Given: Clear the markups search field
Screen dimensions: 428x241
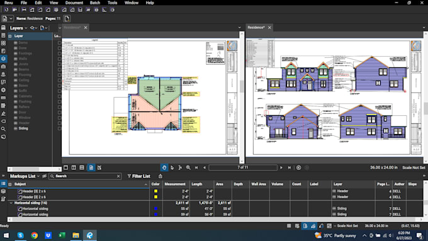Looking at the screenshot, I should point(118,176).
